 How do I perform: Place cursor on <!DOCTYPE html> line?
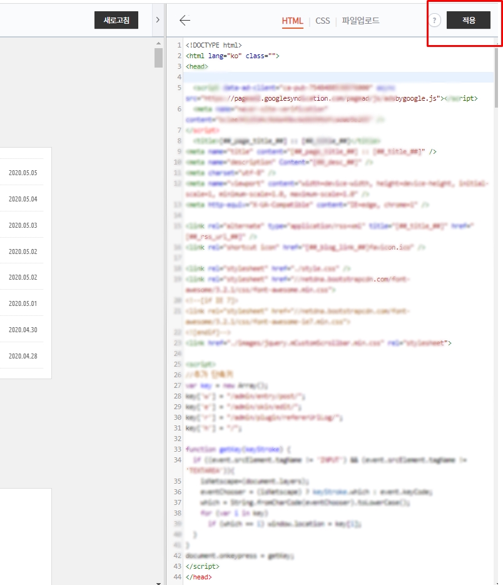[x=214, y=45]
